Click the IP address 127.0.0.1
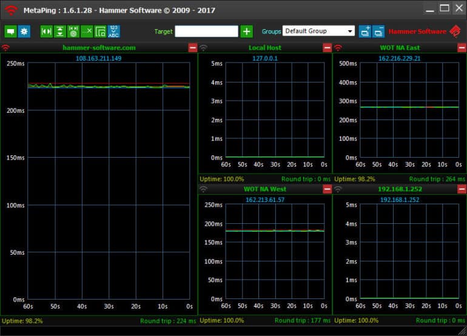This screenshot has width=467, height=336. point(265,58)
